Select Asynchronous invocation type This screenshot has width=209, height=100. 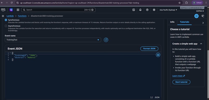6,26
